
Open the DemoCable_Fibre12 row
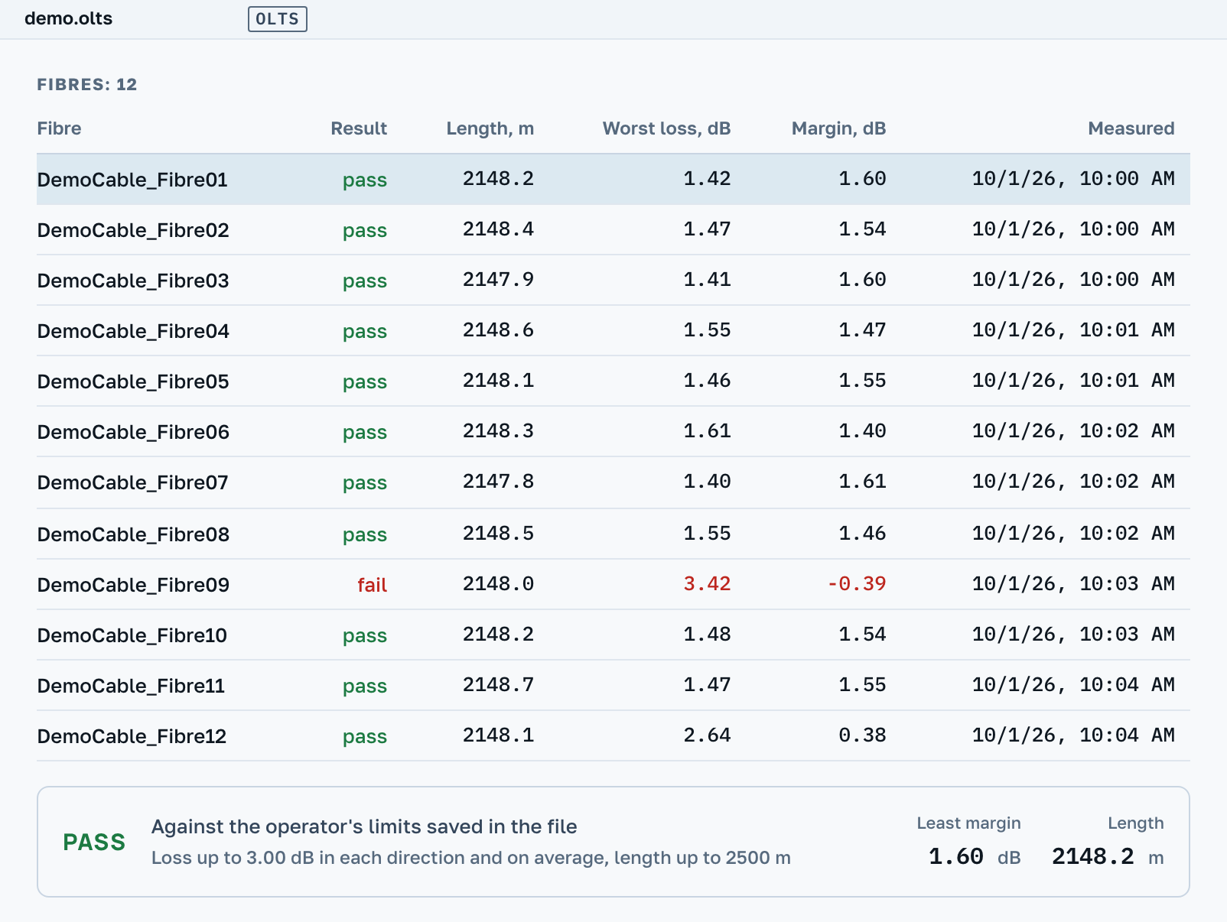click(x=613, y=735)
